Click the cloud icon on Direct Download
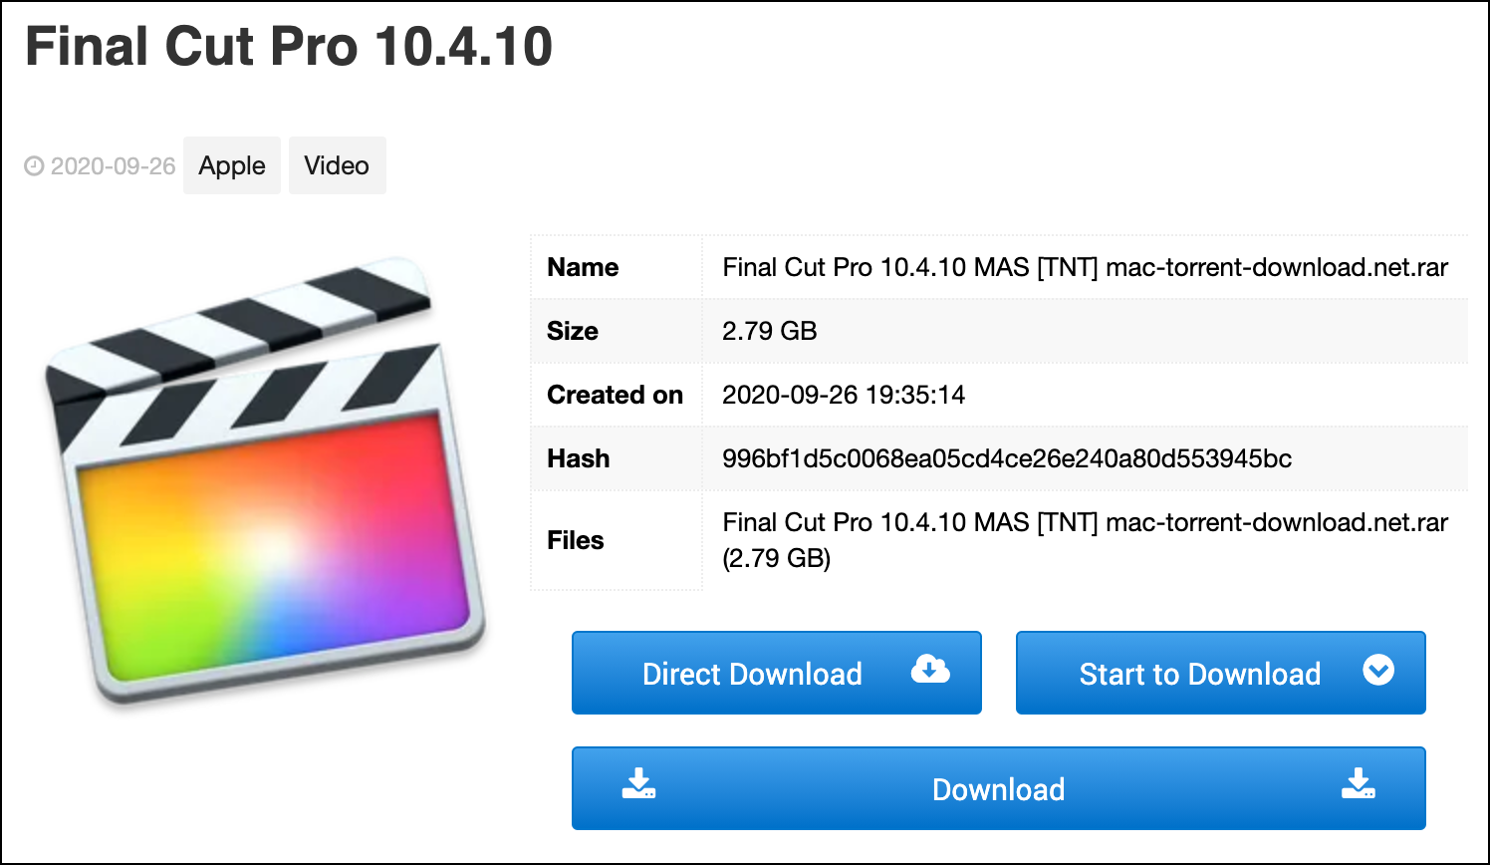Viewport: 1490px width, 865px height. click(930, 670)
